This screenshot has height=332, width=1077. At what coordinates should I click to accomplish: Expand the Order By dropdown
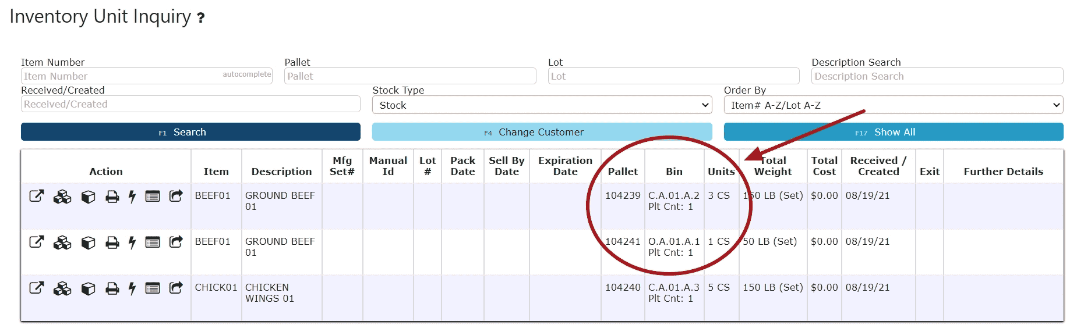[x=894, y=105]
